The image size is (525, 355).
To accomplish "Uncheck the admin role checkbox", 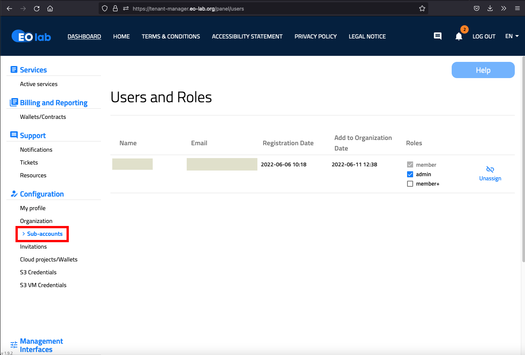I will pyautogui.click(x=410, y=174).
